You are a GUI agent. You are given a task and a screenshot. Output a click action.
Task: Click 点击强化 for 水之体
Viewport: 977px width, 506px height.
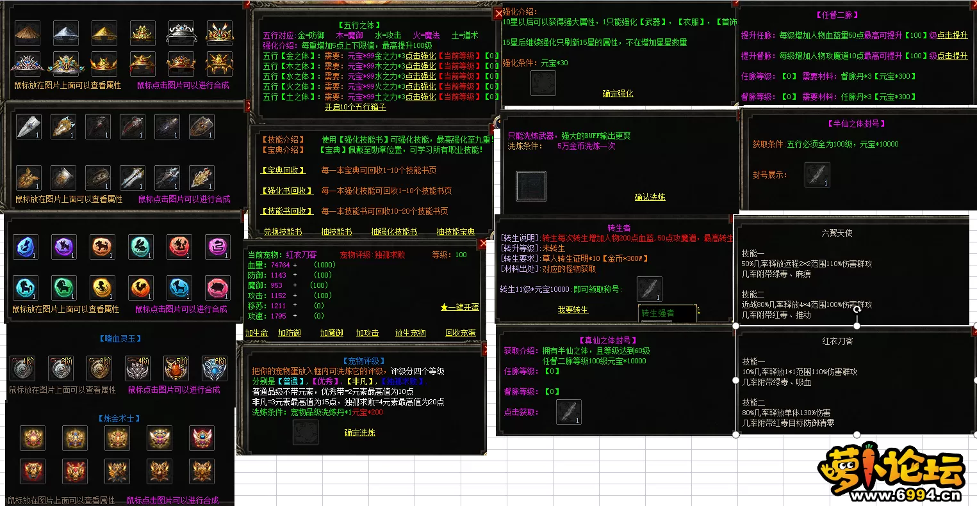coord(421,76)
